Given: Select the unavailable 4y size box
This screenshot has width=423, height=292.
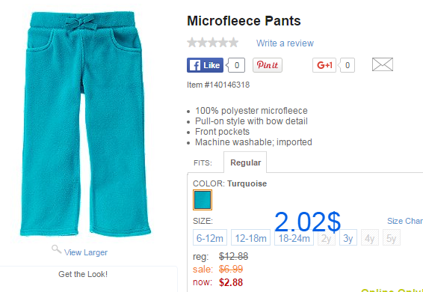Looking at the screenshot, I should pos(370,237).
